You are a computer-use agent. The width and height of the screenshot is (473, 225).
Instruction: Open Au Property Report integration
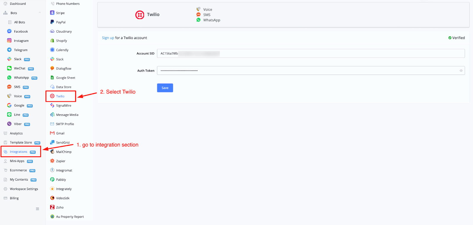pyautogui.click(x=70, y=217)
